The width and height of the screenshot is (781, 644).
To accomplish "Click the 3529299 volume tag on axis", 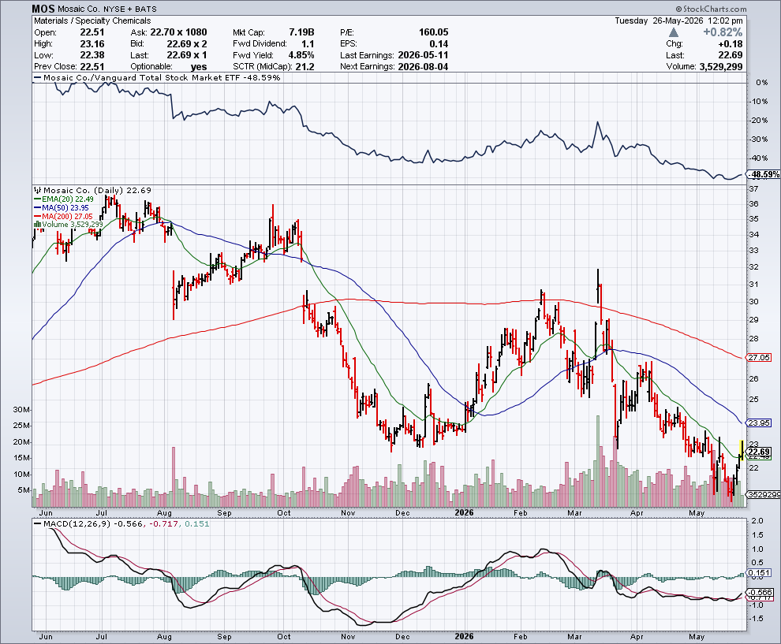I will point(763,494).
